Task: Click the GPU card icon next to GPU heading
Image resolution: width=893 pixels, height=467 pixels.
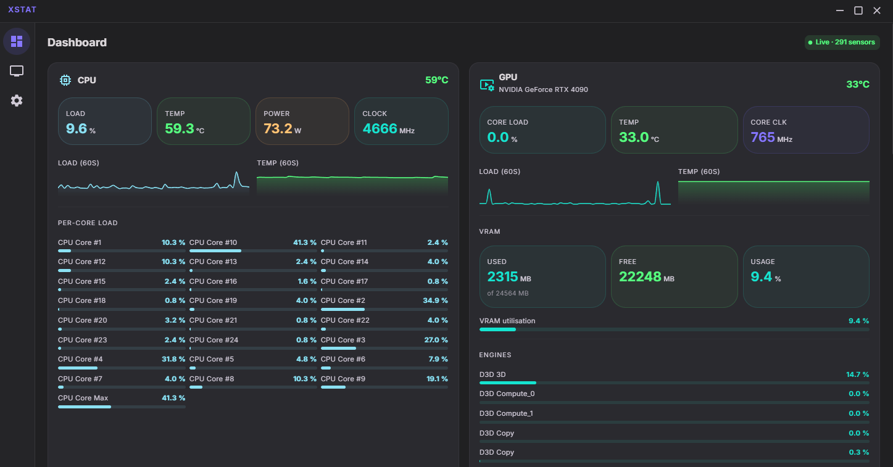Action: pyautogui.click(x=486, y=85)
